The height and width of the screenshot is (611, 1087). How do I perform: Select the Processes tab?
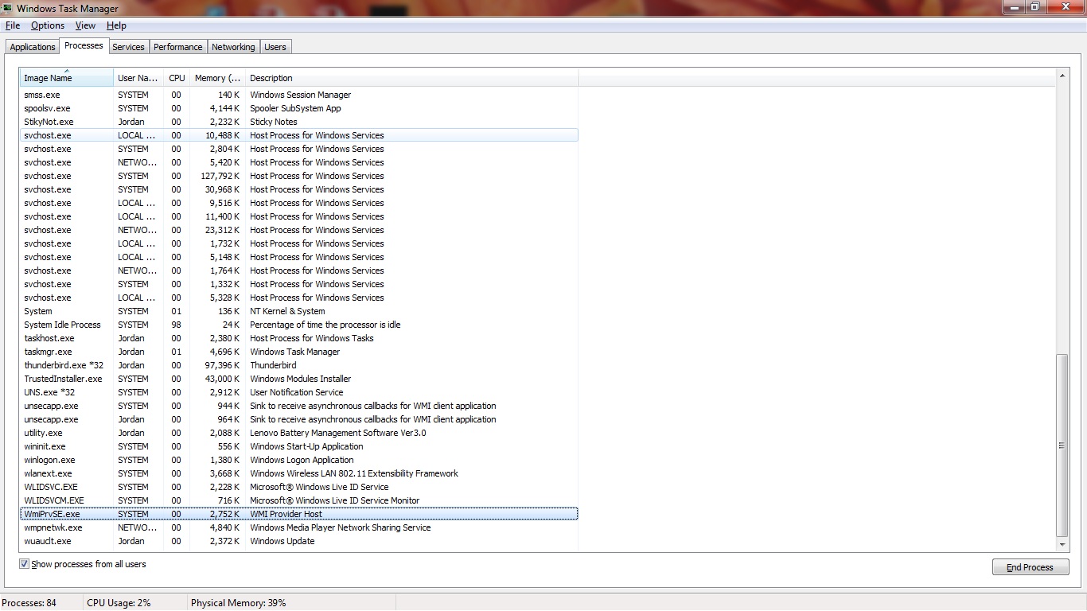(84, 45)
